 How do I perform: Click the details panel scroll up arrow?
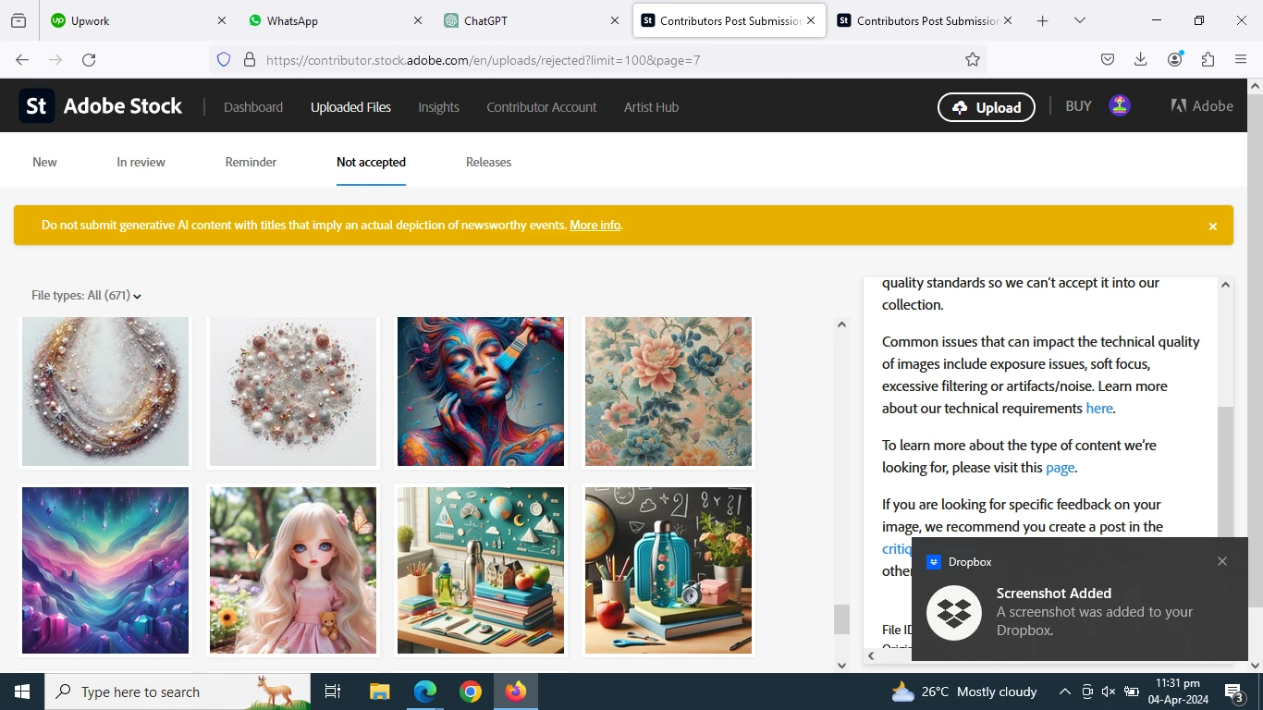[1226, 285]
